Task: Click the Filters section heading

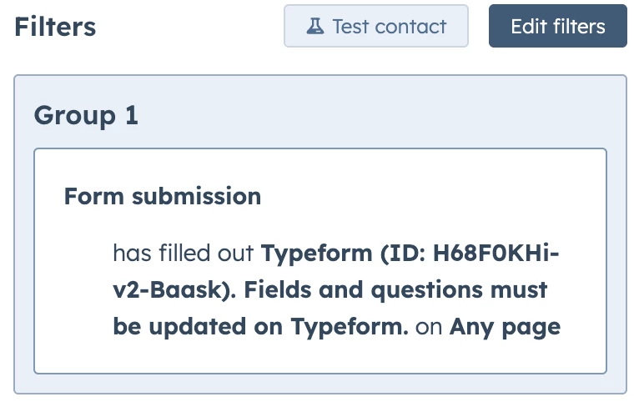Action: click(55, 27)
